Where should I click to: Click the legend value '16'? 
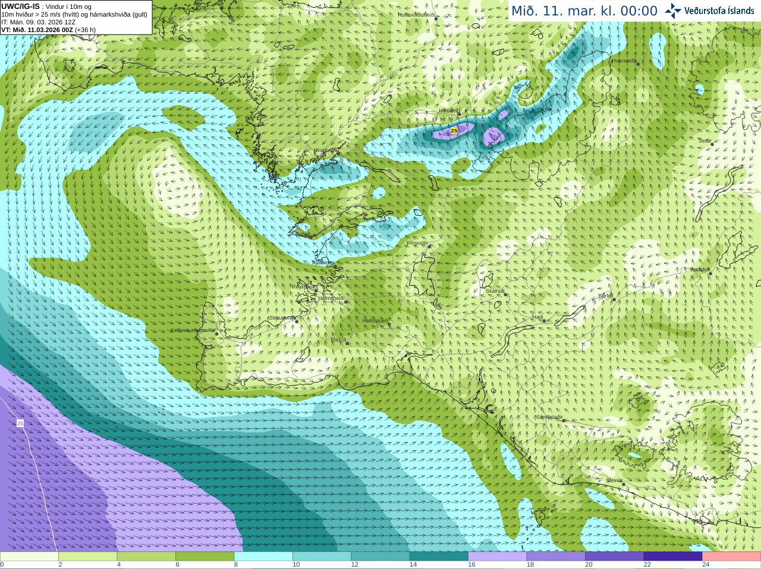point(471,565)
